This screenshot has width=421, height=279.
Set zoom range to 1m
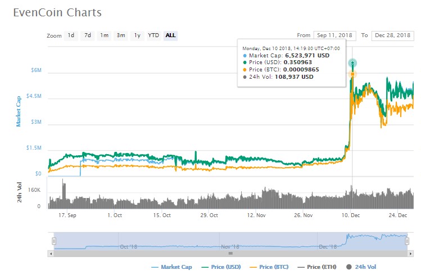(x=104, y=35)
